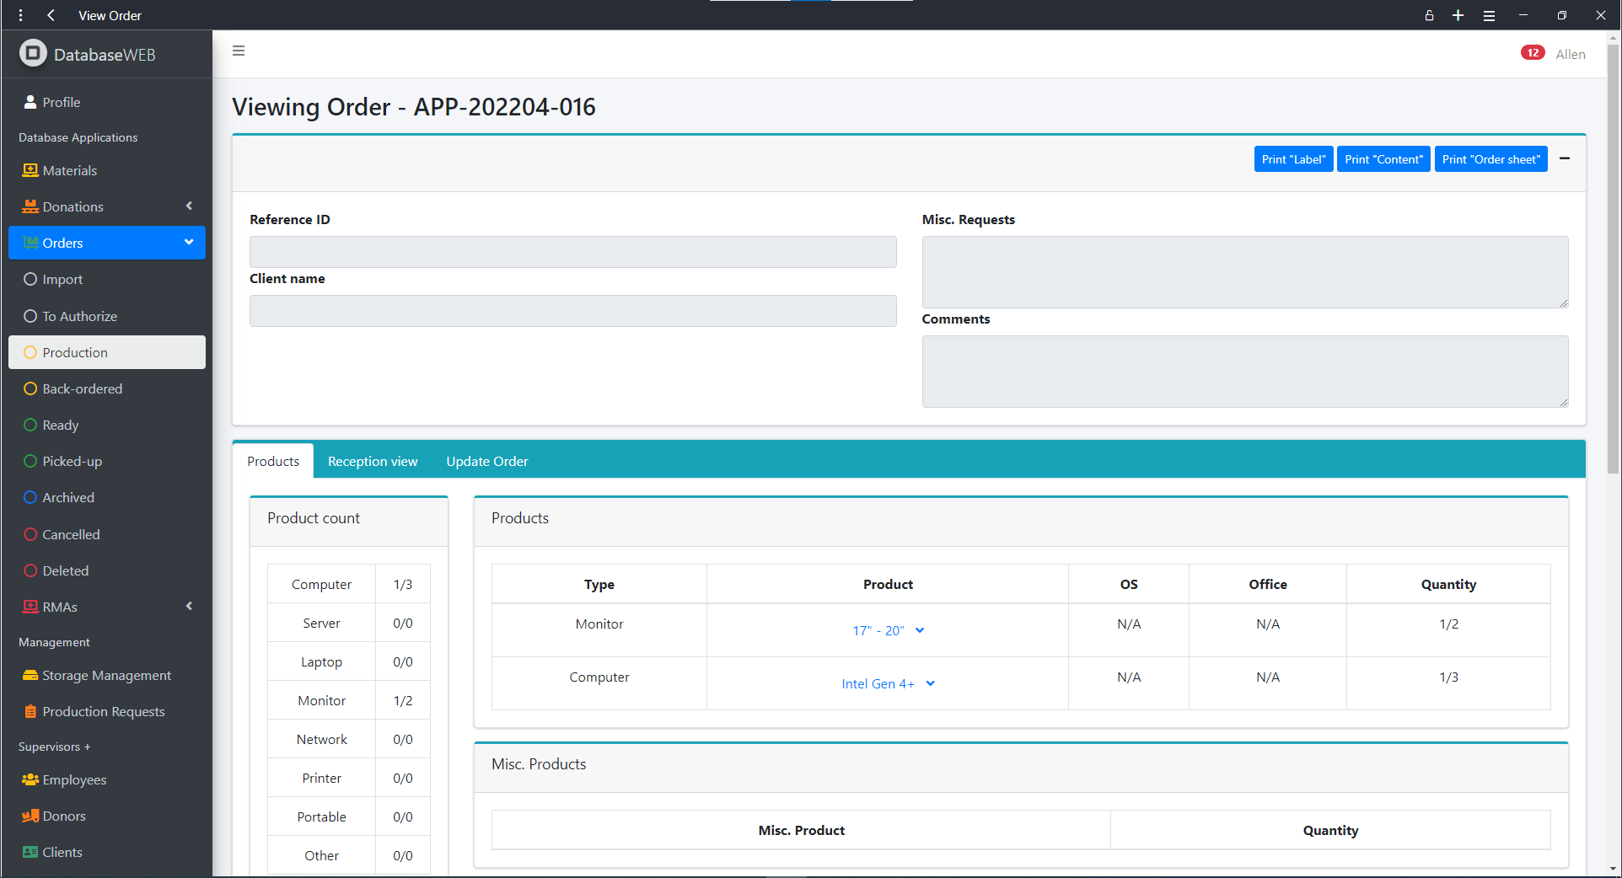Open the Profile user icon link
The image size is (1622, 878).
tap(30, 102)
